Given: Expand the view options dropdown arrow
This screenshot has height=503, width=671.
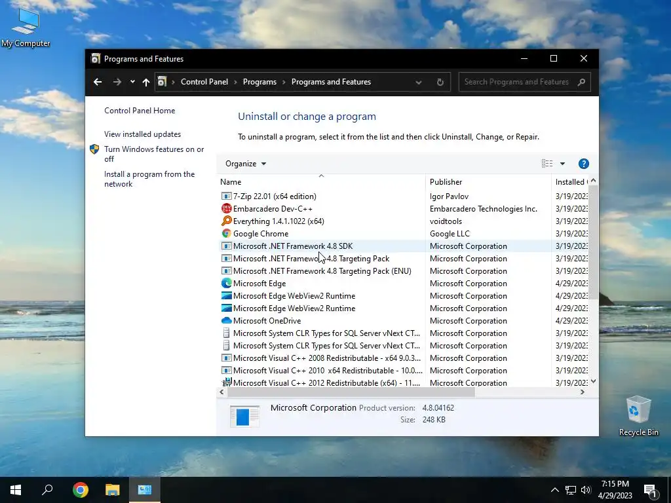Looking at the screenshot, I should pyautogui.click(x=562, y=164).
